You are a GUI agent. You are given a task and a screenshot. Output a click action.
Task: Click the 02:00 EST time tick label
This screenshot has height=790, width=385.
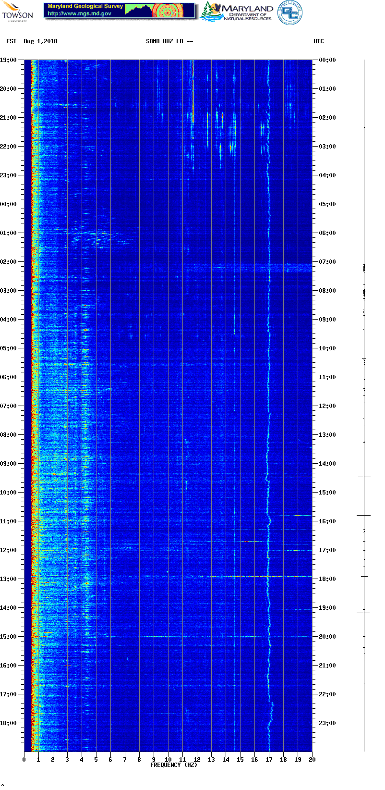(x=8, y=262)
